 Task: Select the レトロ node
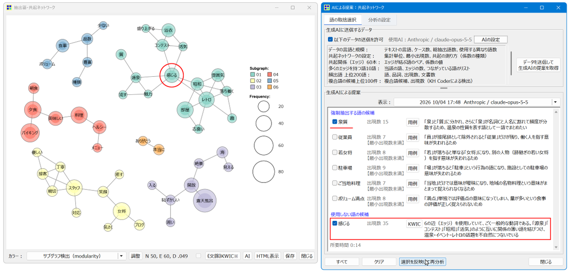206,100
